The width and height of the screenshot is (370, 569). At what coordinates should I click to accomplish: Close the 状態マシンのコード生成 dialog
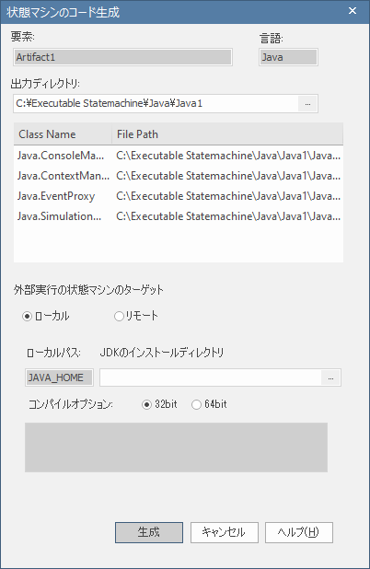(353, 11)
